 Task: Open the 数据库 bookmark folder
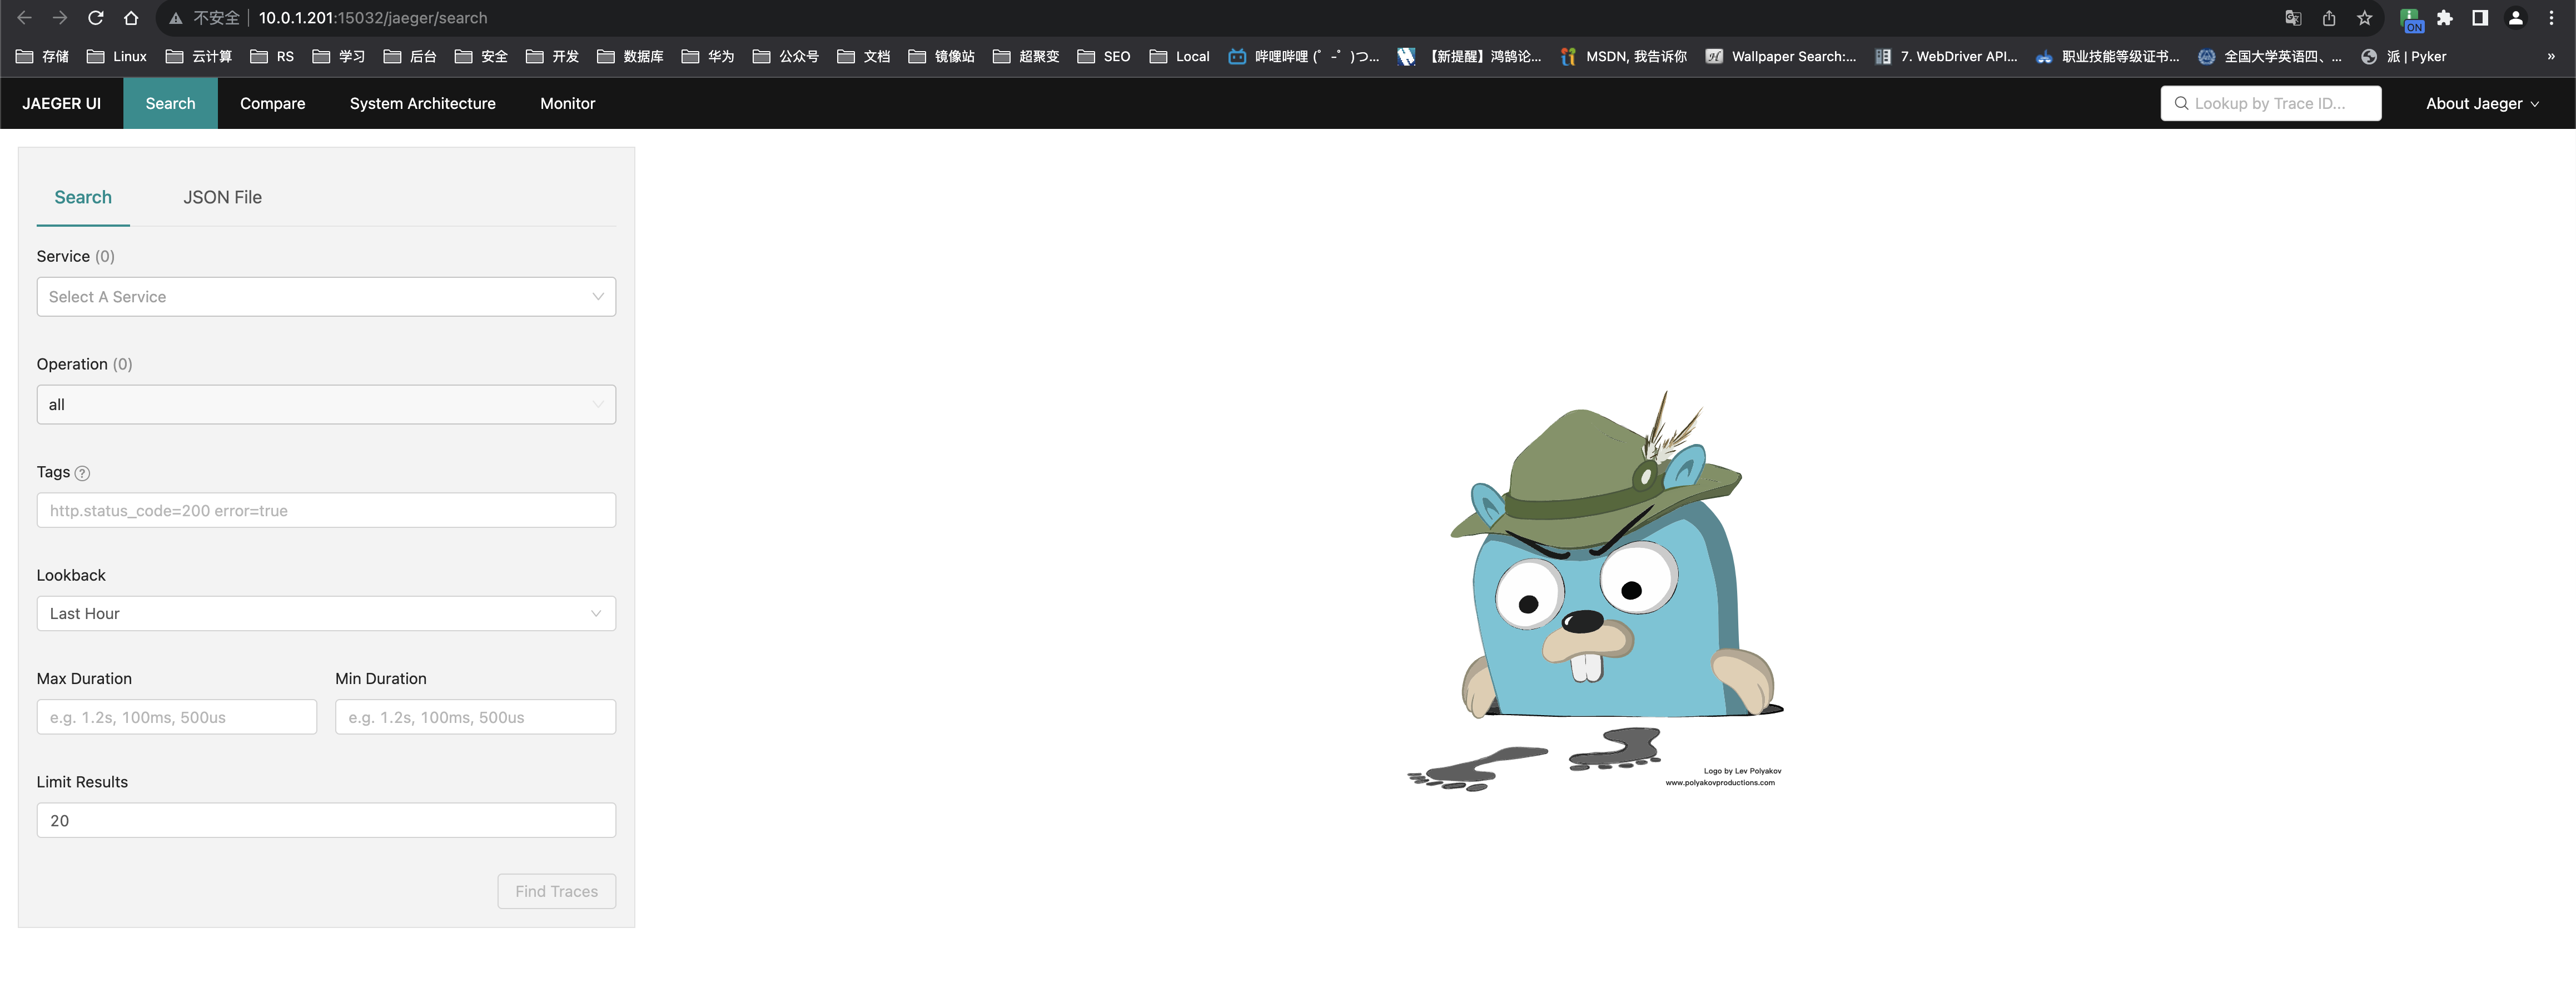tap(631, 56)
